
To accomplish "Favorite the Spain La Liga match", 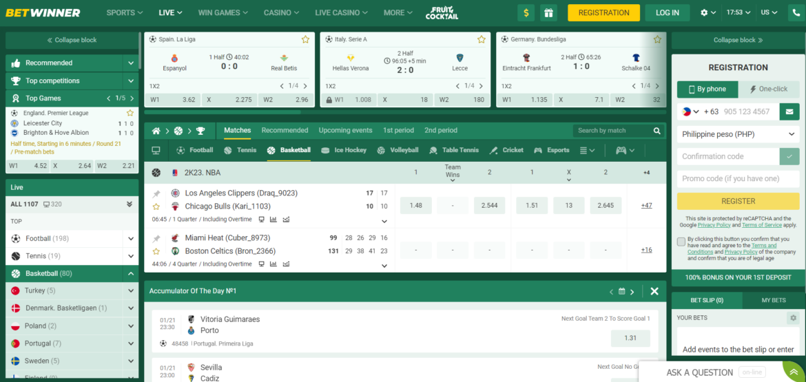I will coord(305,39).
